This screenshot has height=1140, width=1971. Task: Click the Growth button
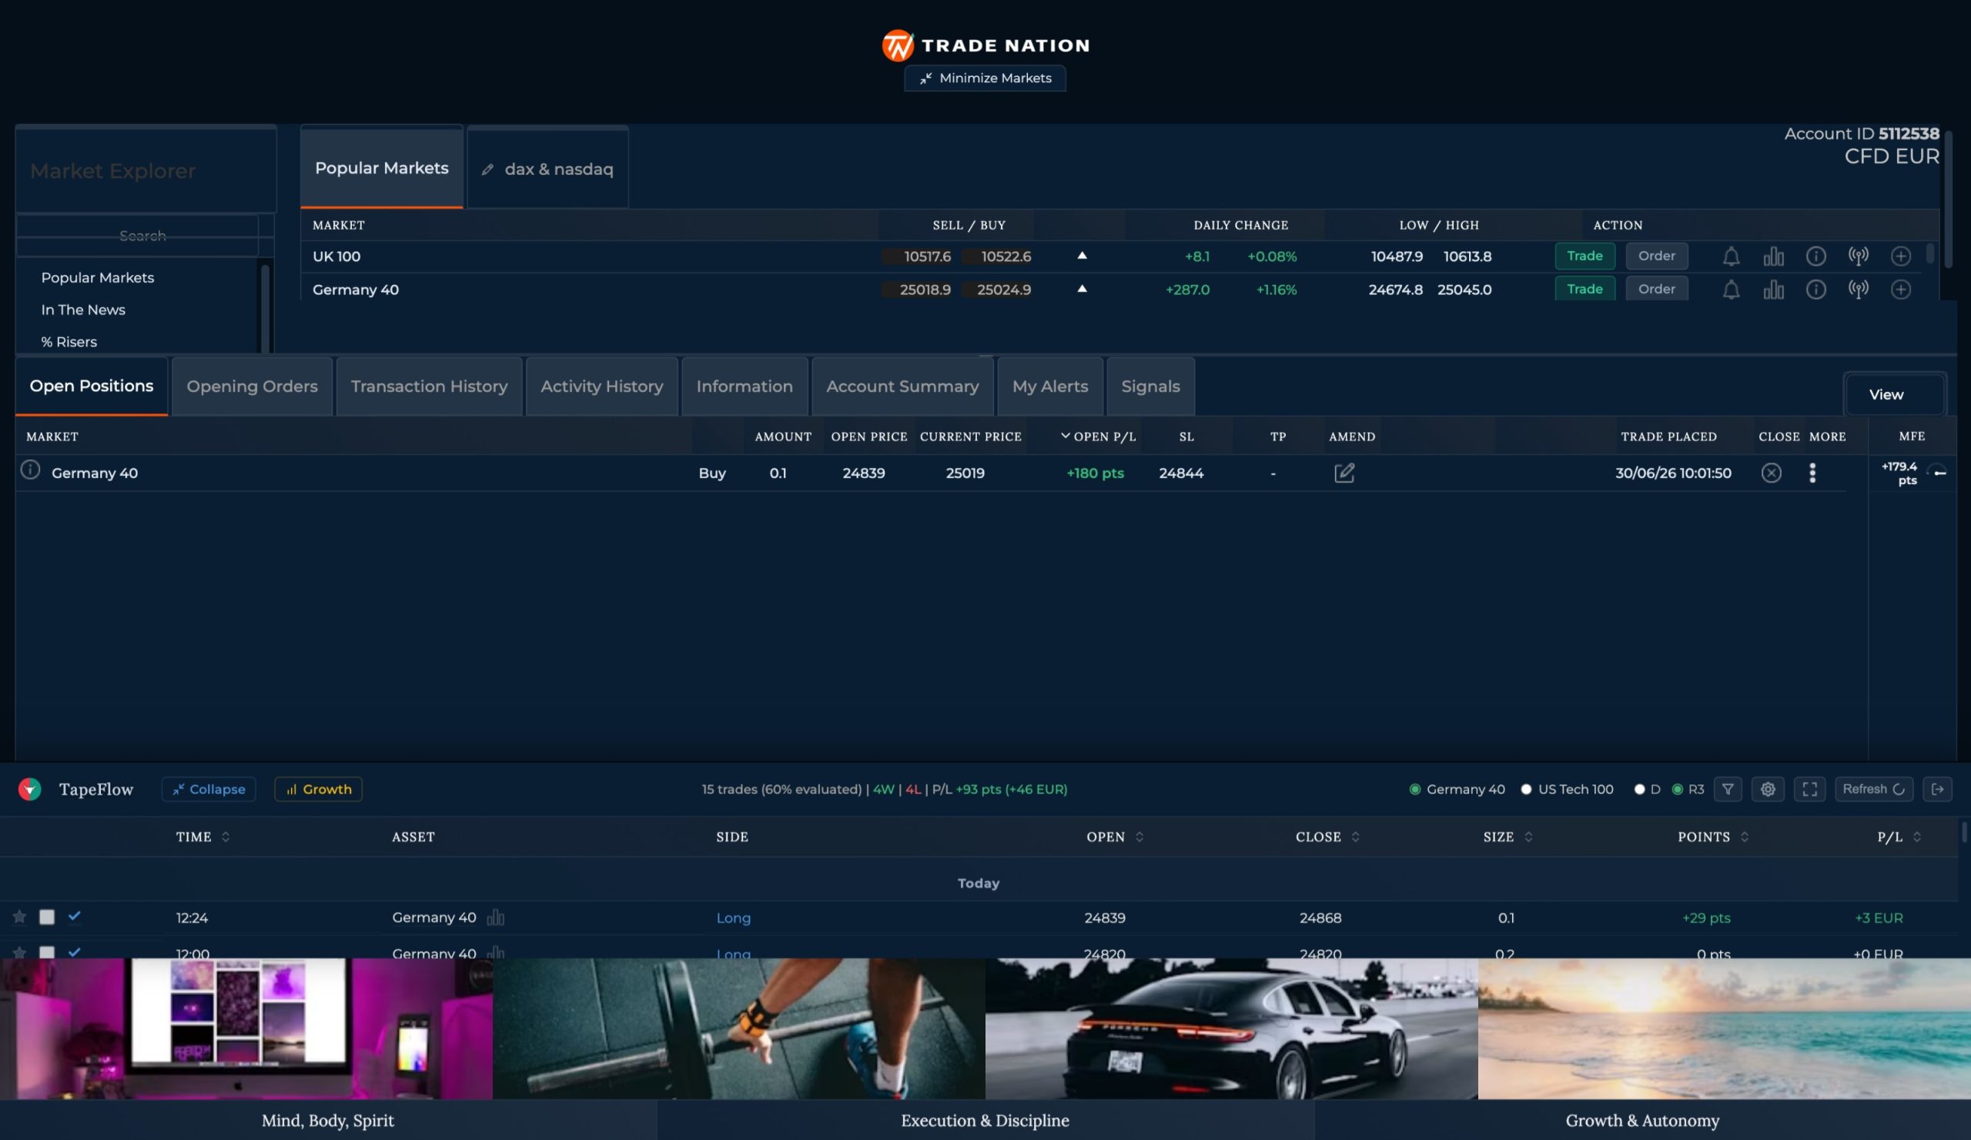tap(318, 789)
